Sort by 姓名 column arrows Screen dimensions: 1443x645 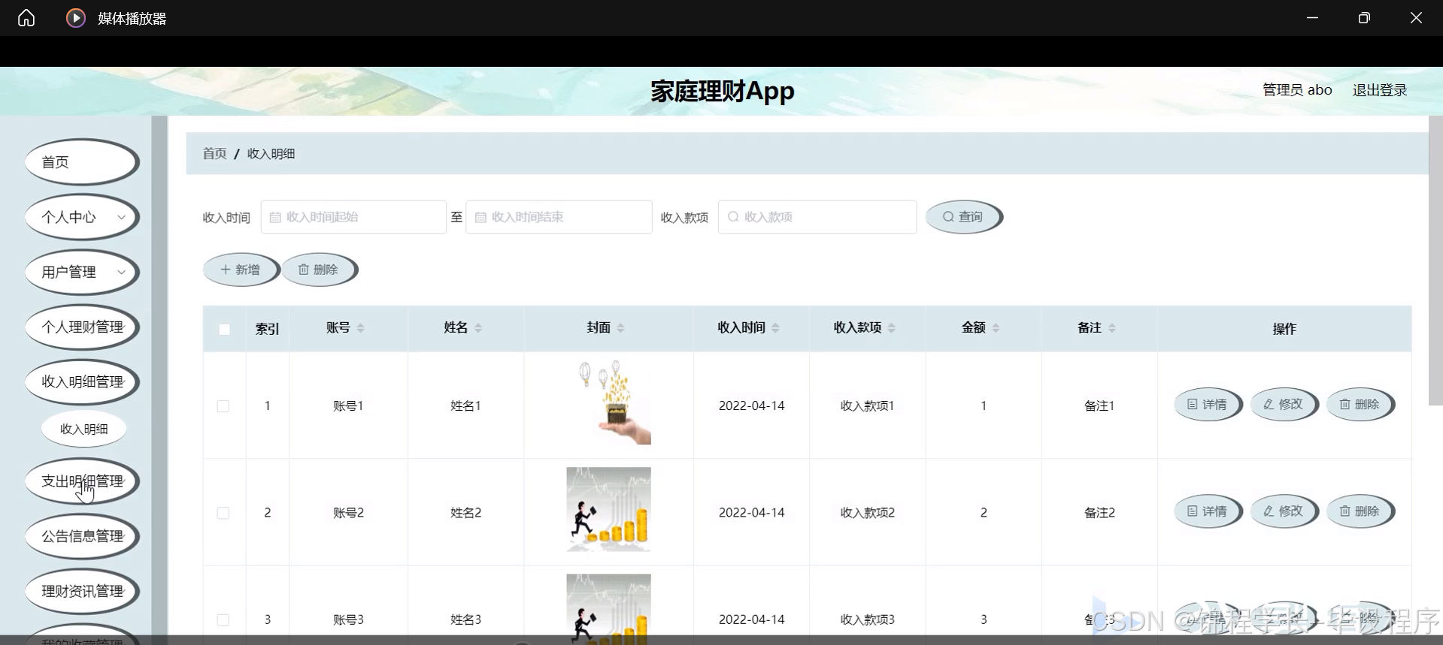[x=478, y=328]
